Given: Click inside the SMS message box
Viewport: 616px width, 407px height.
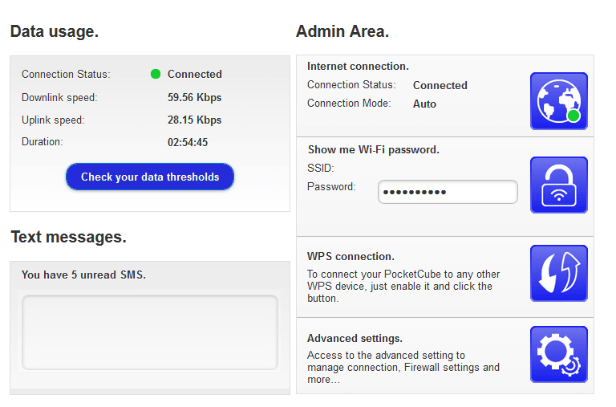Looking at the screenshot, I should (x=150, y=332).
